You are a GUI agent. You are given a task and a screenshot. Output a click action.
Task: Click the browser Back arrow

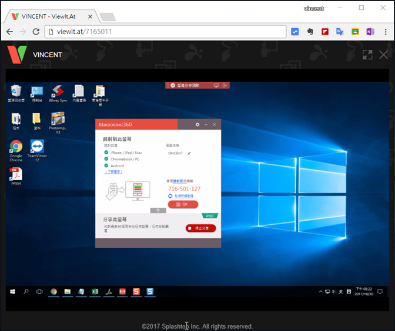[x=9, y=32]
